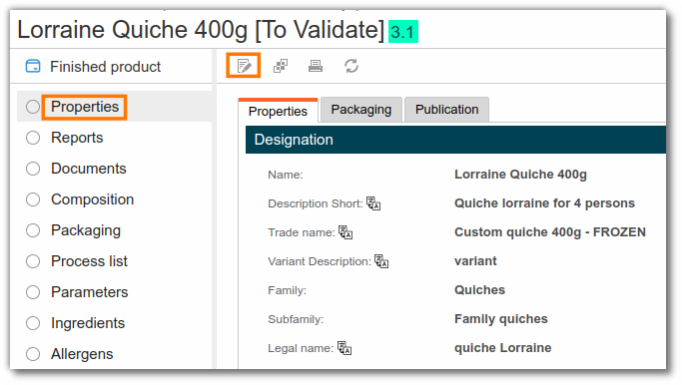Click the 'Name:' field label

(286, 175)
